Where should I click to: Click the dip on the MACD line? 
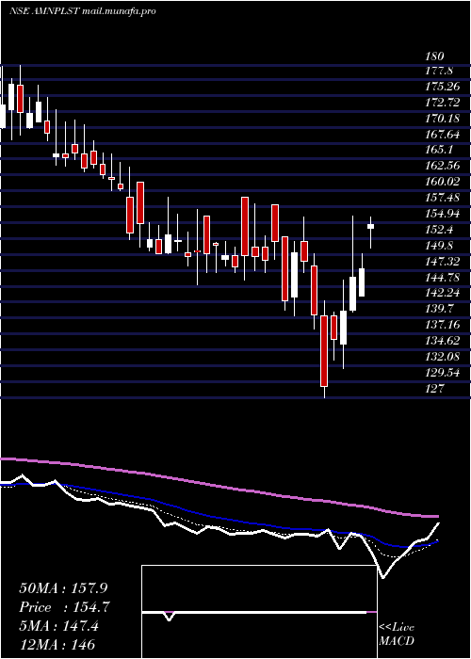(x=169, y=617)
